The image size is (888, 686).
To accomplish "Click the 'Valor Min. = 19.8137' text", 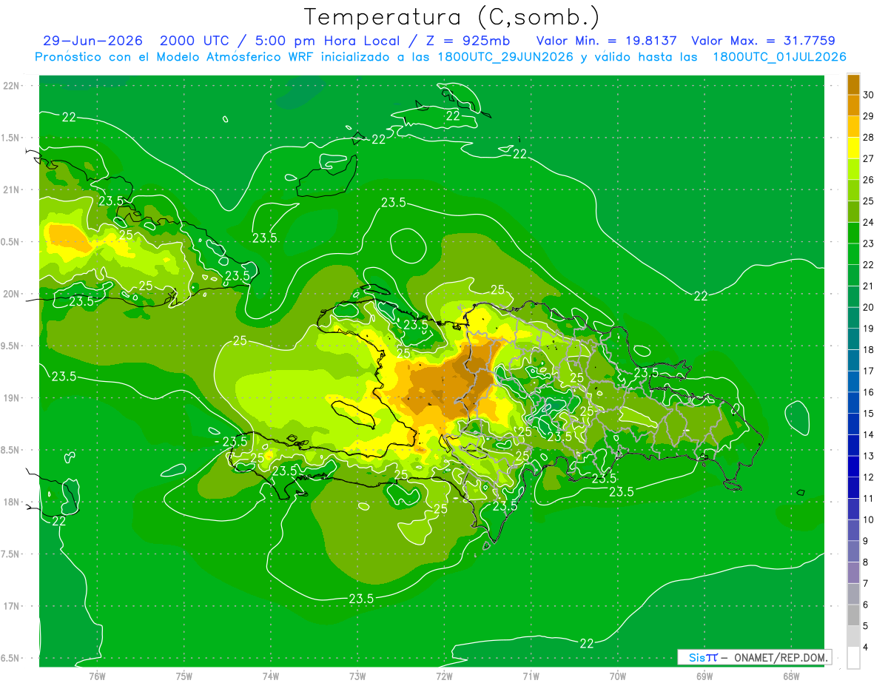I will 606,41.
